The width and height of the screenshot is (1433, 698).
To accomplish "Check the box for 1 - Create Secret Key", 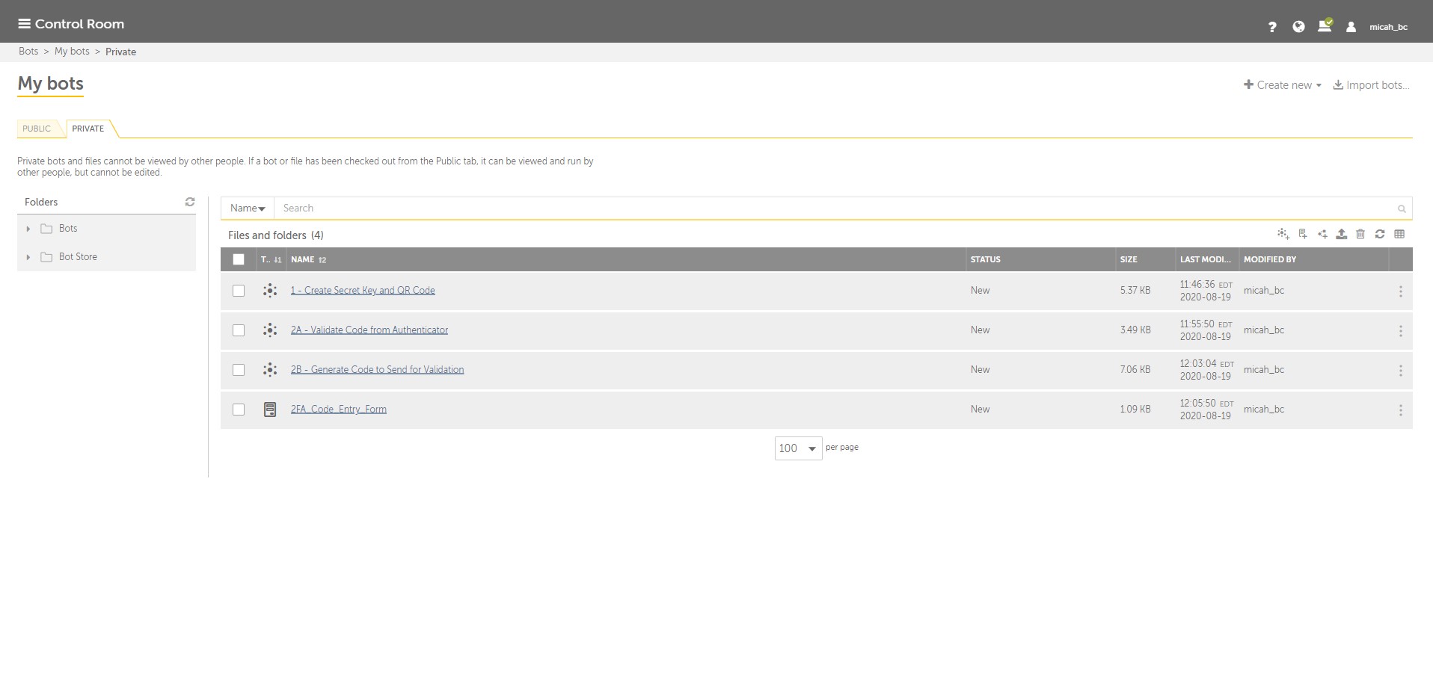I will click(239, 291).
